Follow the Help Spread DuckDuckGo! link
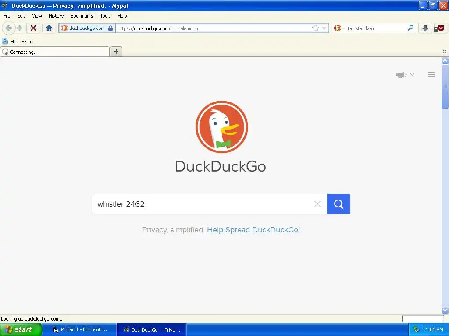 coord(253,230)
